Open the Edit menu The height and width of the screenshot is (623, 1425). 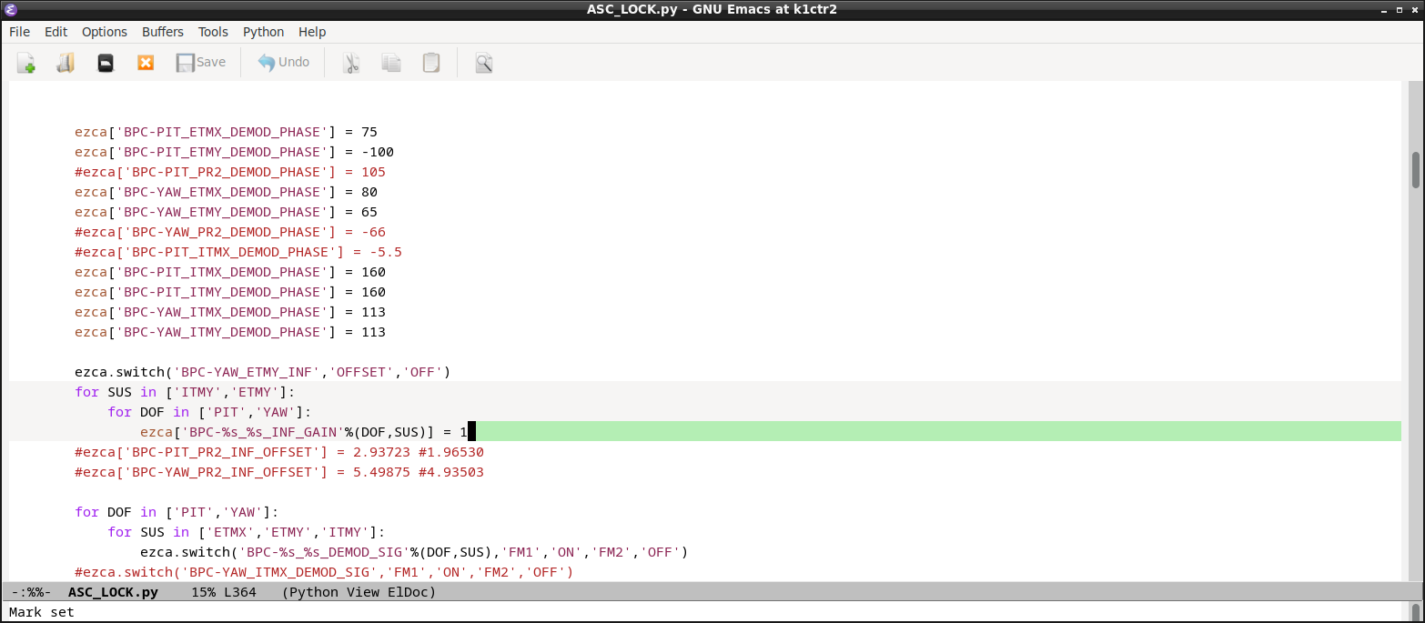pos(56,32)
